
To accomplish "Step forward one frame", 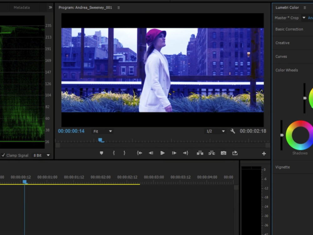I will click(174, 153).
